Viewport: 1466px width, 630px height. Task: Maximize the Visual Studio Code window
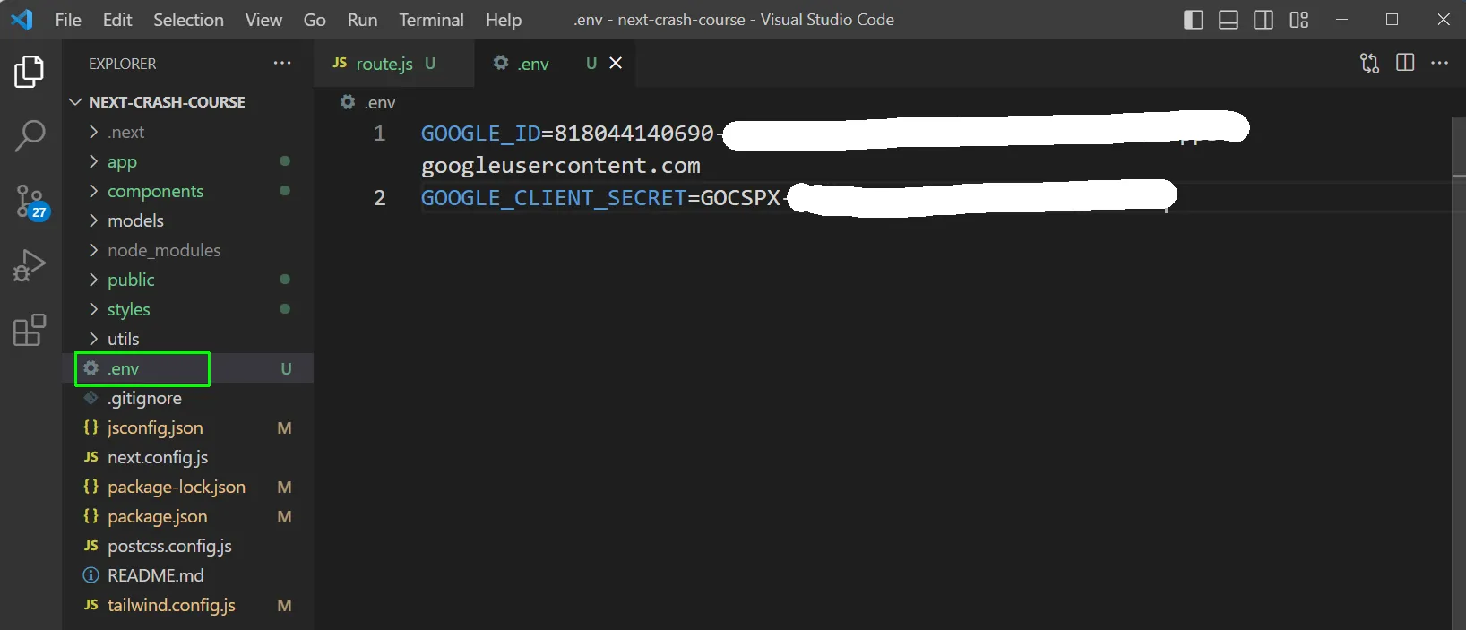coord(1392,20)
